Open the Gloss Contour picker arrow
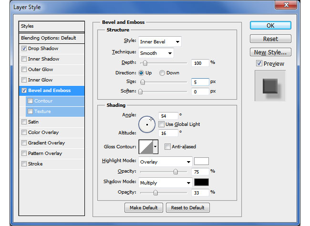 pos(155,147)
